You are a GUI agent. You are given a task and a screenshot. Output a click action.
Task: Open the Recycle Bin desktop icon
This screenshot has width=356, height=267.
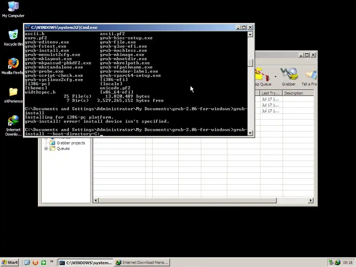(x=13, y=38)
